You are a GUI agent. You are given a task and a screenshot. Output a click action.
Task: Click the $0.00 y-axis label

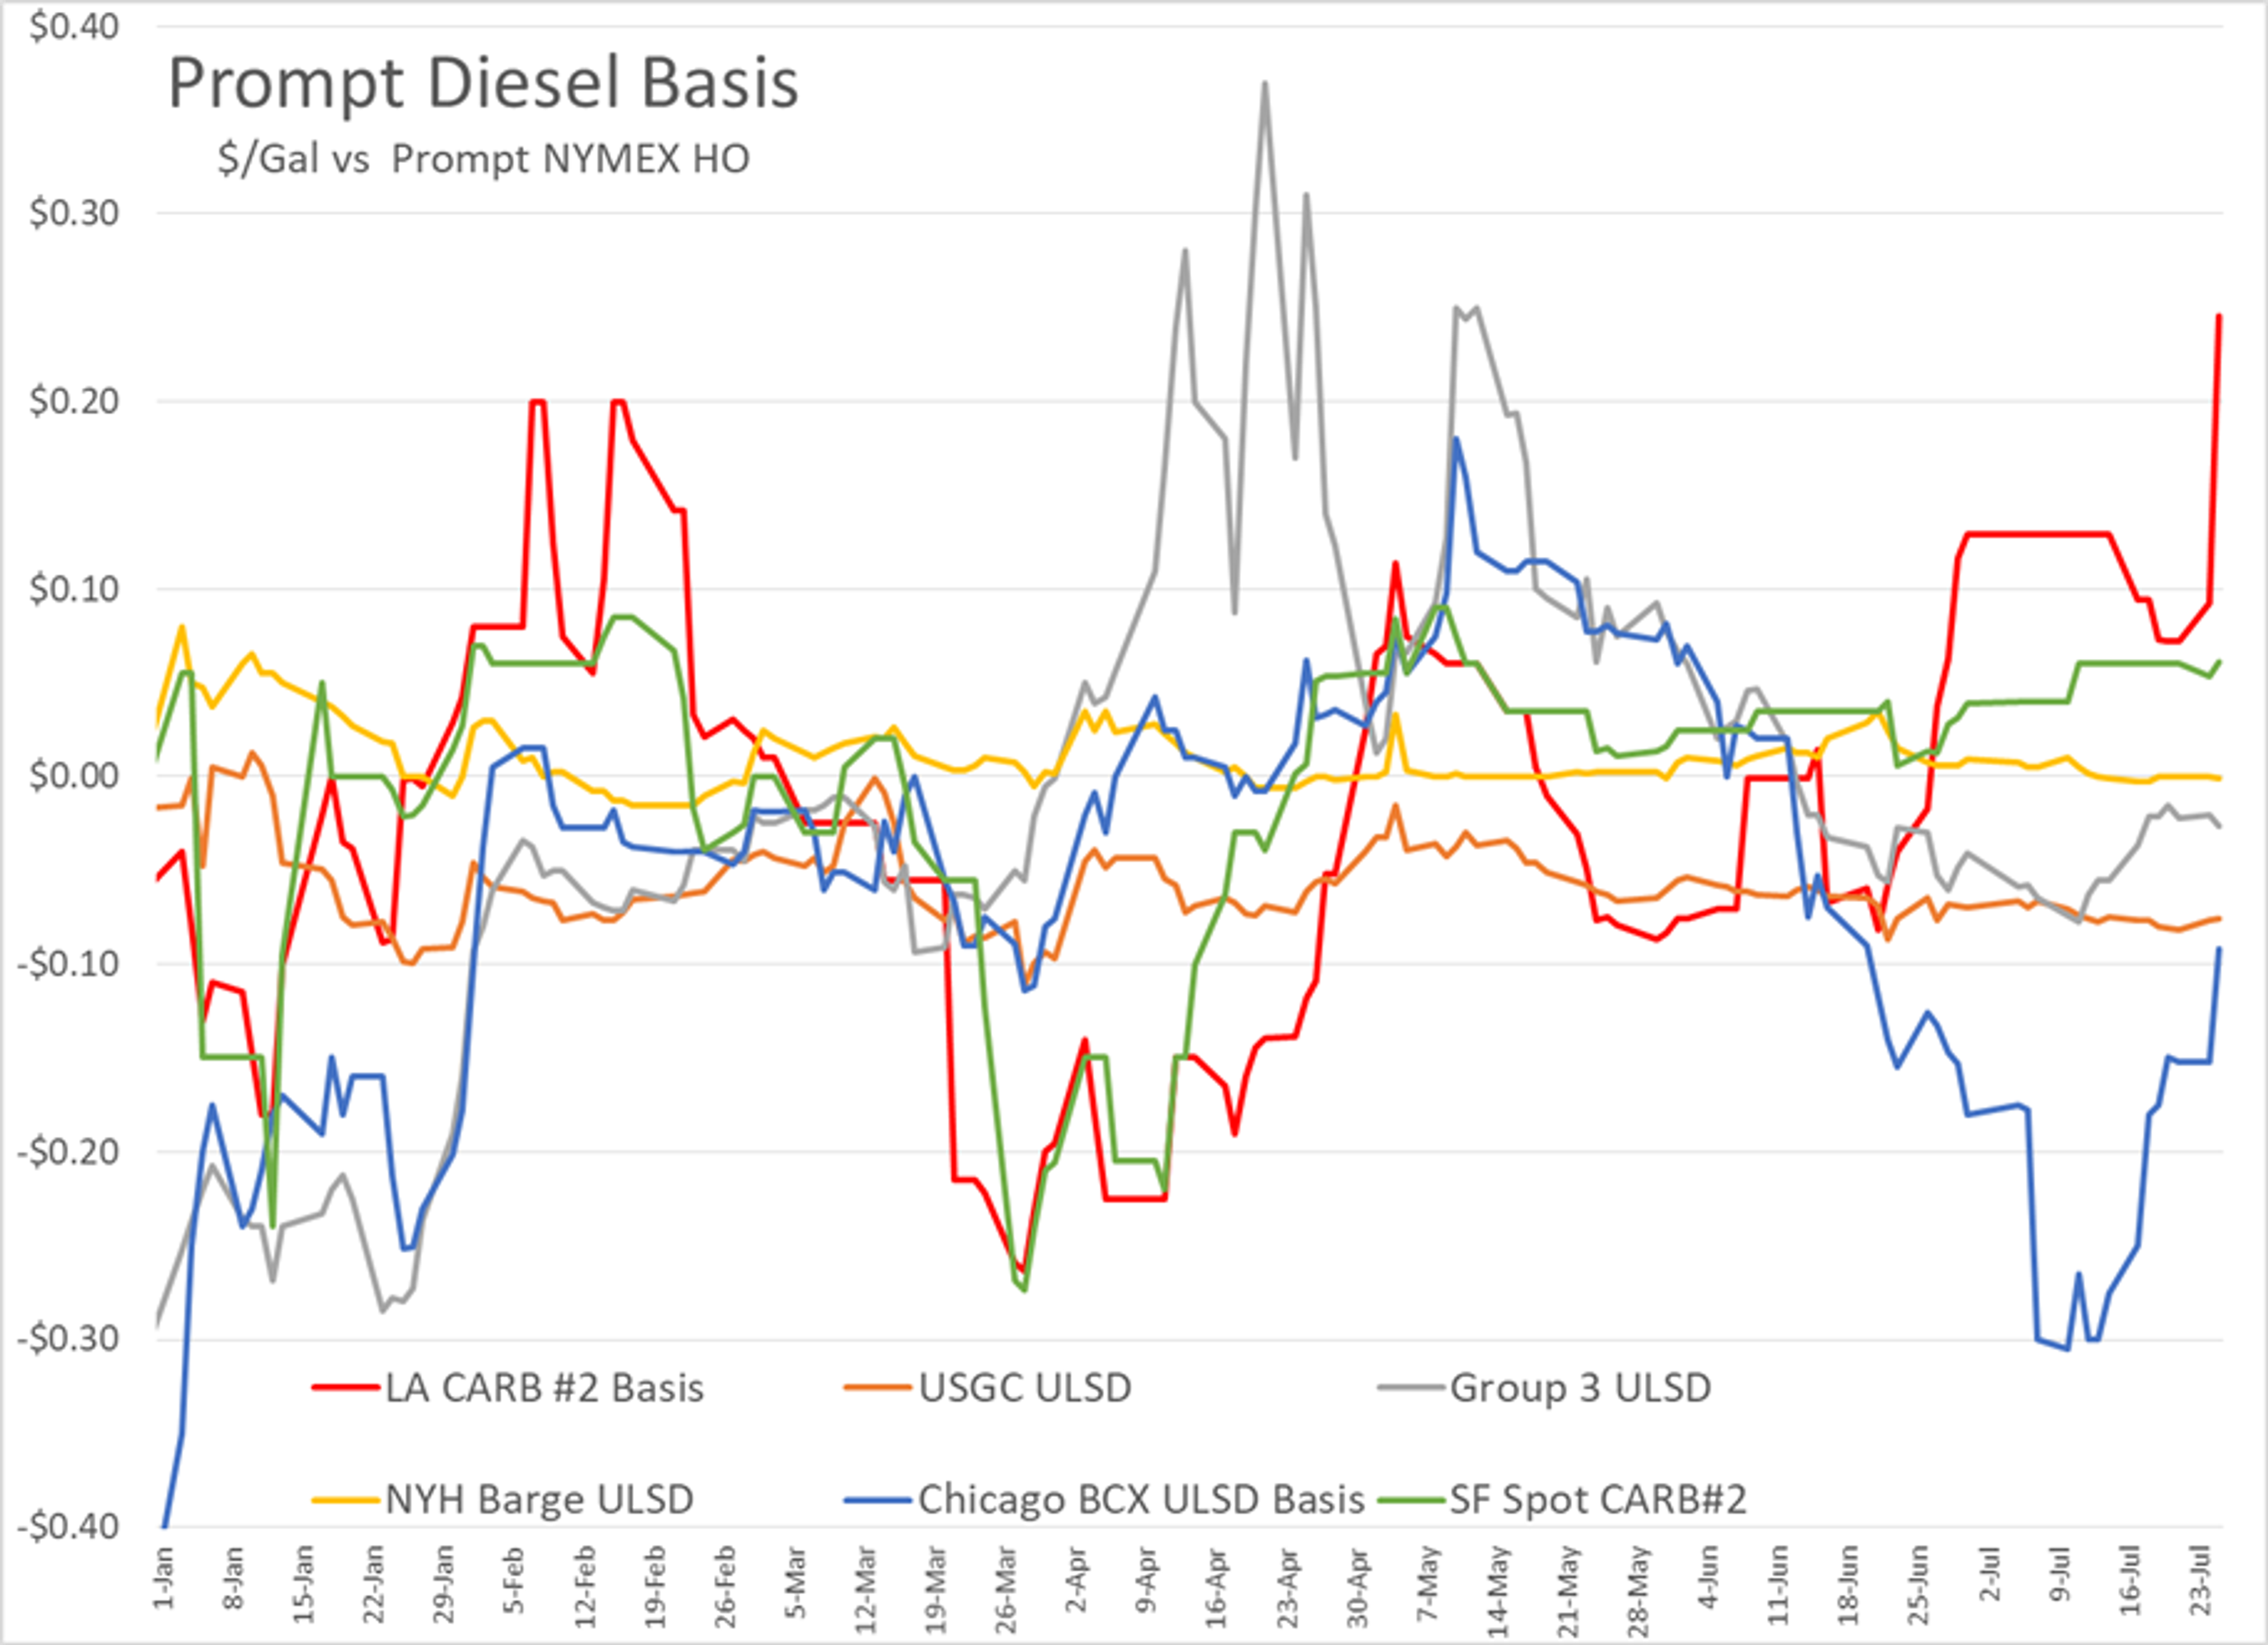click(x=75, y=776)
